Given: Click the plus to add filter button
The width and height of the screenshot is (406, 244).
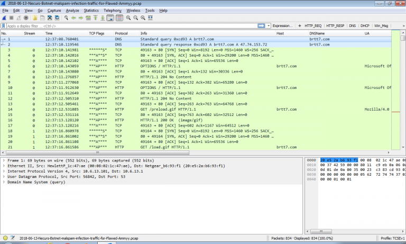Looking at the screenshot, I should coord(300,26).
